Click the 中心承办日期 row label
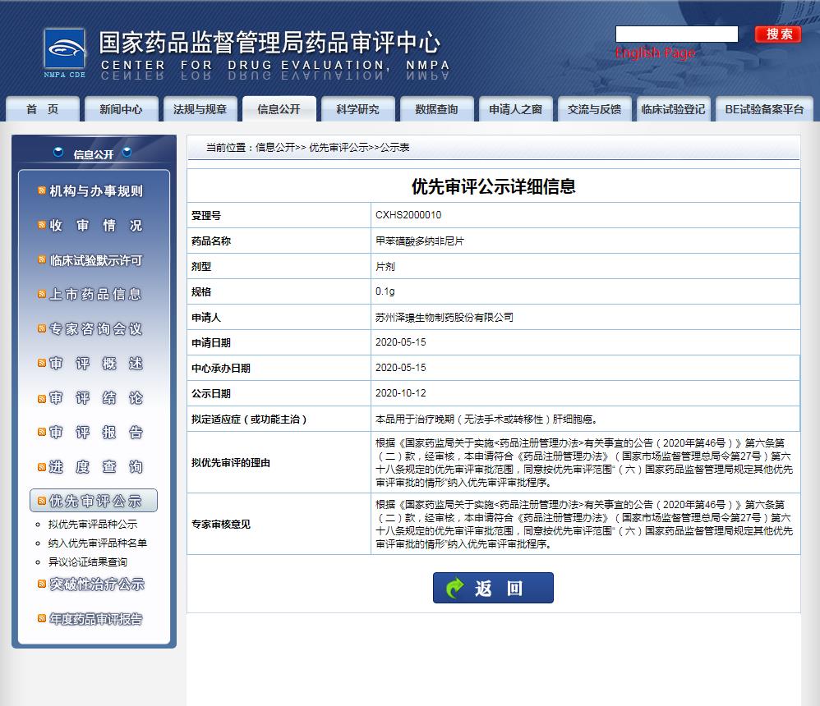The image size is (820, 706). [x=221, y=368]
